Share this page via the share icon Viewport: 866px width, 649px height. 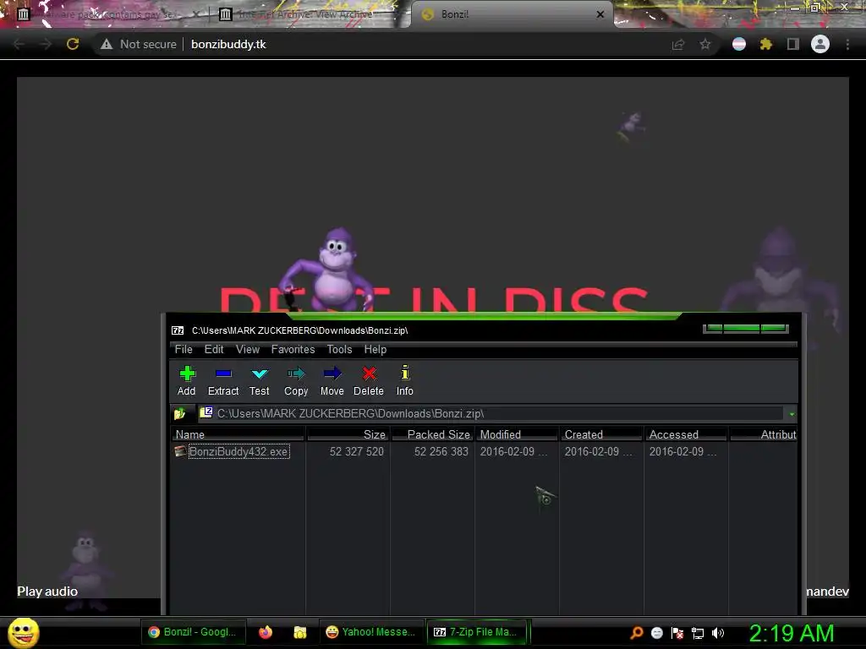point(677,44)
